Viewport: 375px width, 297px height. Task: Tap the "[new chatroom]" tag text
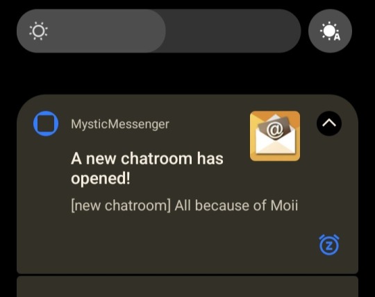click(121, 205)
